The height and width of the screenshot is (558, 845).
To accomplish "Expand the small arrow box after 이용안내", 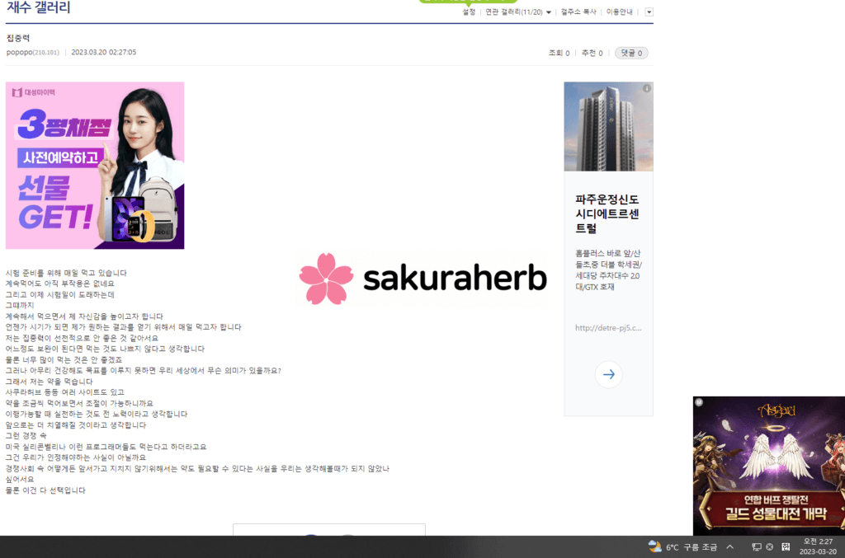I will tap(649, 12).
